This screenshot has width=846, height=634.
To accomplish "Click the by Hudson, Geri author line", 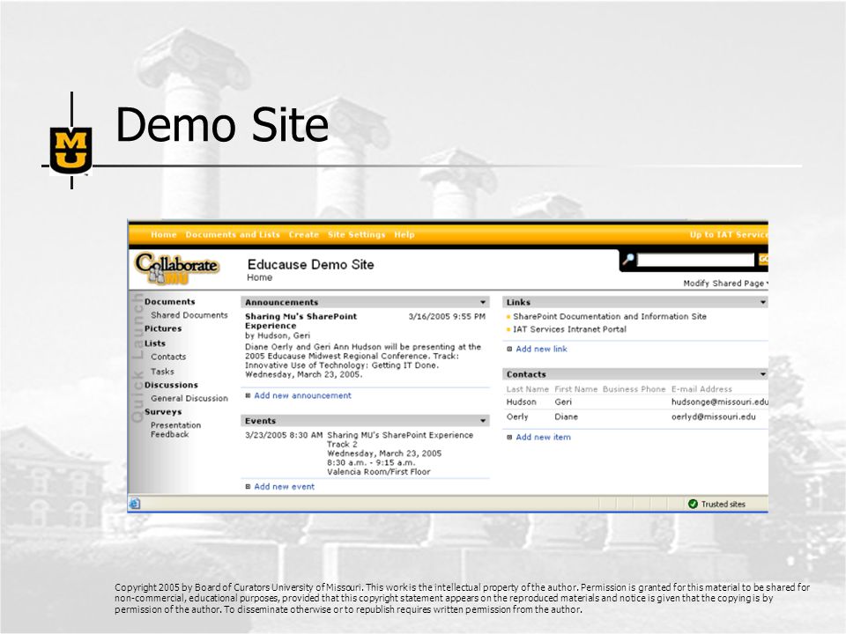I will coord(278,335).
